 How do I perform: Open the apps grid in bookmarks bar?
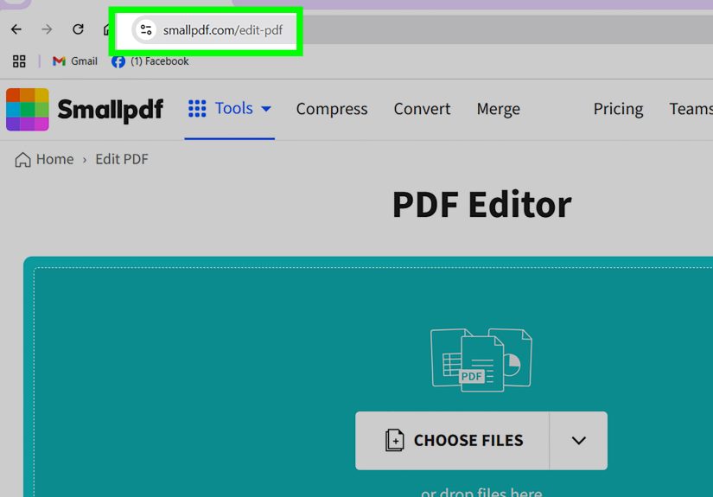point(19,61)
